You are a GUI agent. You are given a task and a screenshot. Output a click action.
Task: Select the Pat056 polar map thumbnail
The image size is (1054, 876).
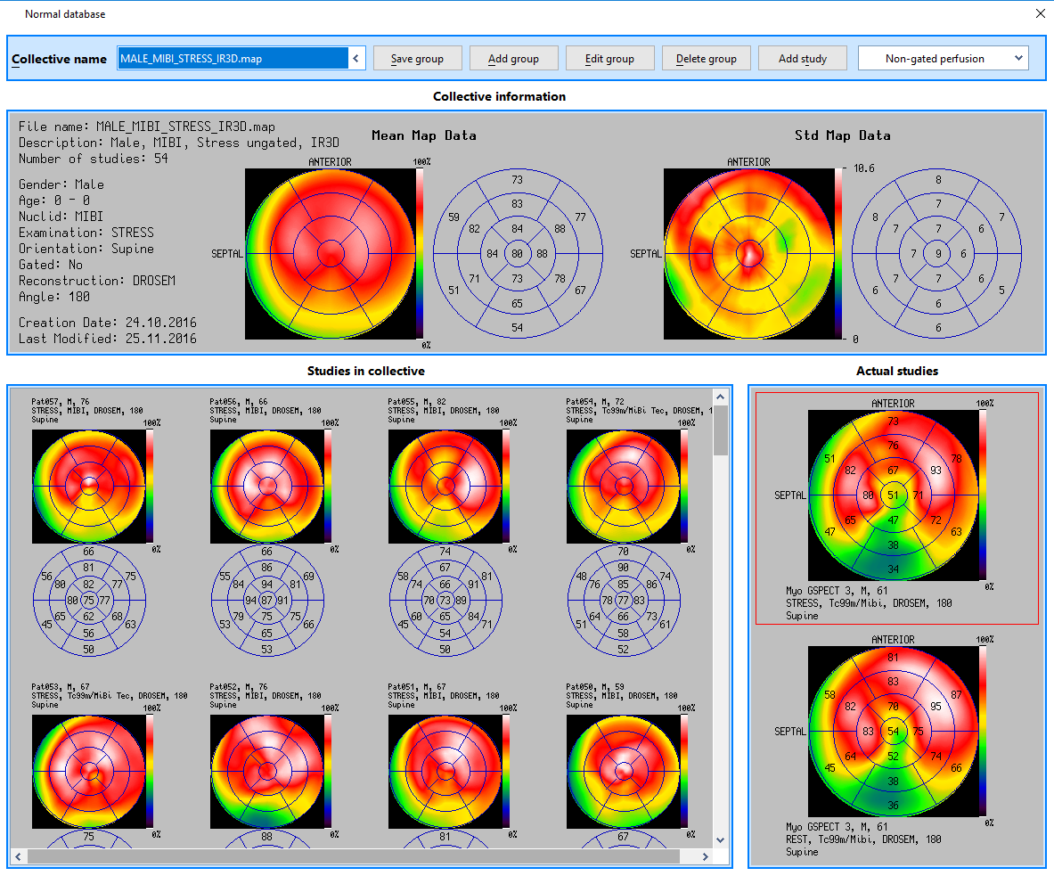click(x=266, y=486)
